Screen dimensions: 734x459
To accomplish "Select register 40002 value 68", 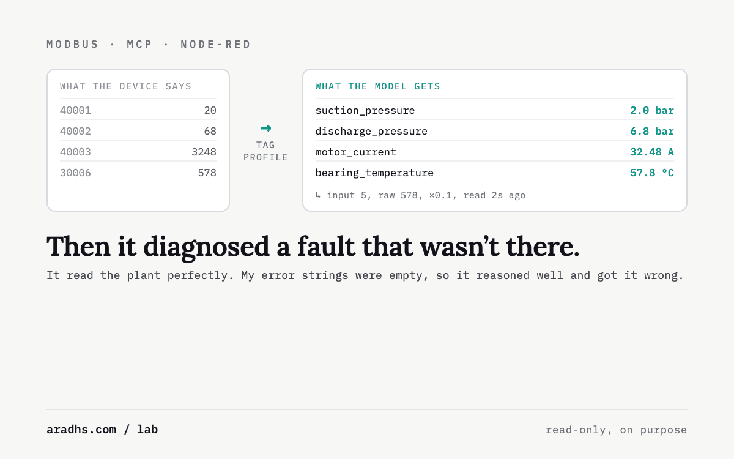I will pyautogui.click(x=210, y=132).
